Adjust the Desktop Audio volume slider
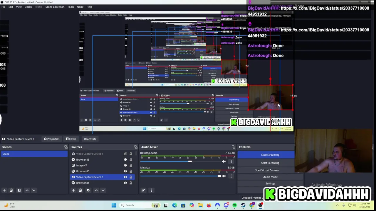The image size is (376, 211). (190, 161)
